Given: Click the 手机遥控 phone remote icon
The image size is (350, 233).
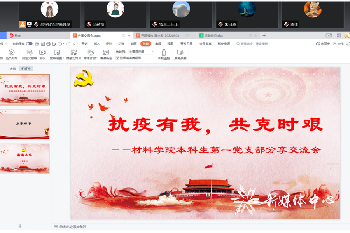Looking at the screenshot, I should [164, 54].
